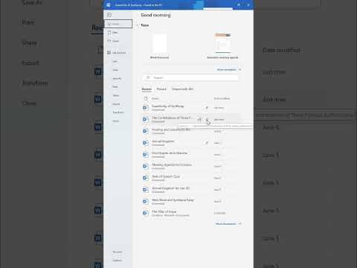Switch to the Pinned tab
This screenshot has width=357, height=268.
pyautogui.click(x=161, y=89)
